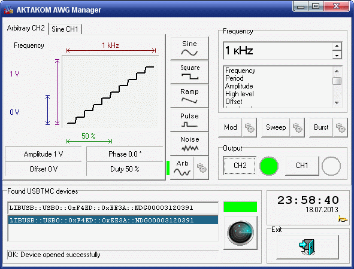Image resolution: width=354 pixels, height=269 pixels.
Task: Click the Duty 50 % button
Action: click(x=125, y=169)
